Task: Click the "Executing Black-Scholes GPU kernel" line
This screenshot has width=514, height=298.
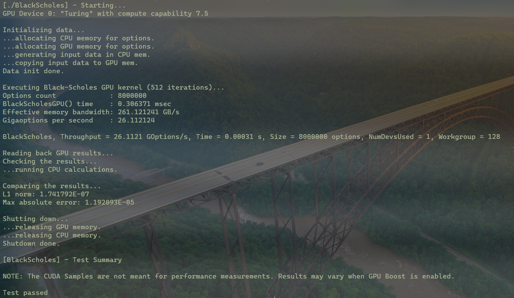Action: point(113,88)
